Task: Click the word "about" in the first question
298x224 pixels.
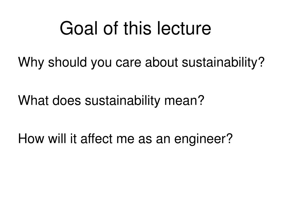Action: tap(162, 62)
